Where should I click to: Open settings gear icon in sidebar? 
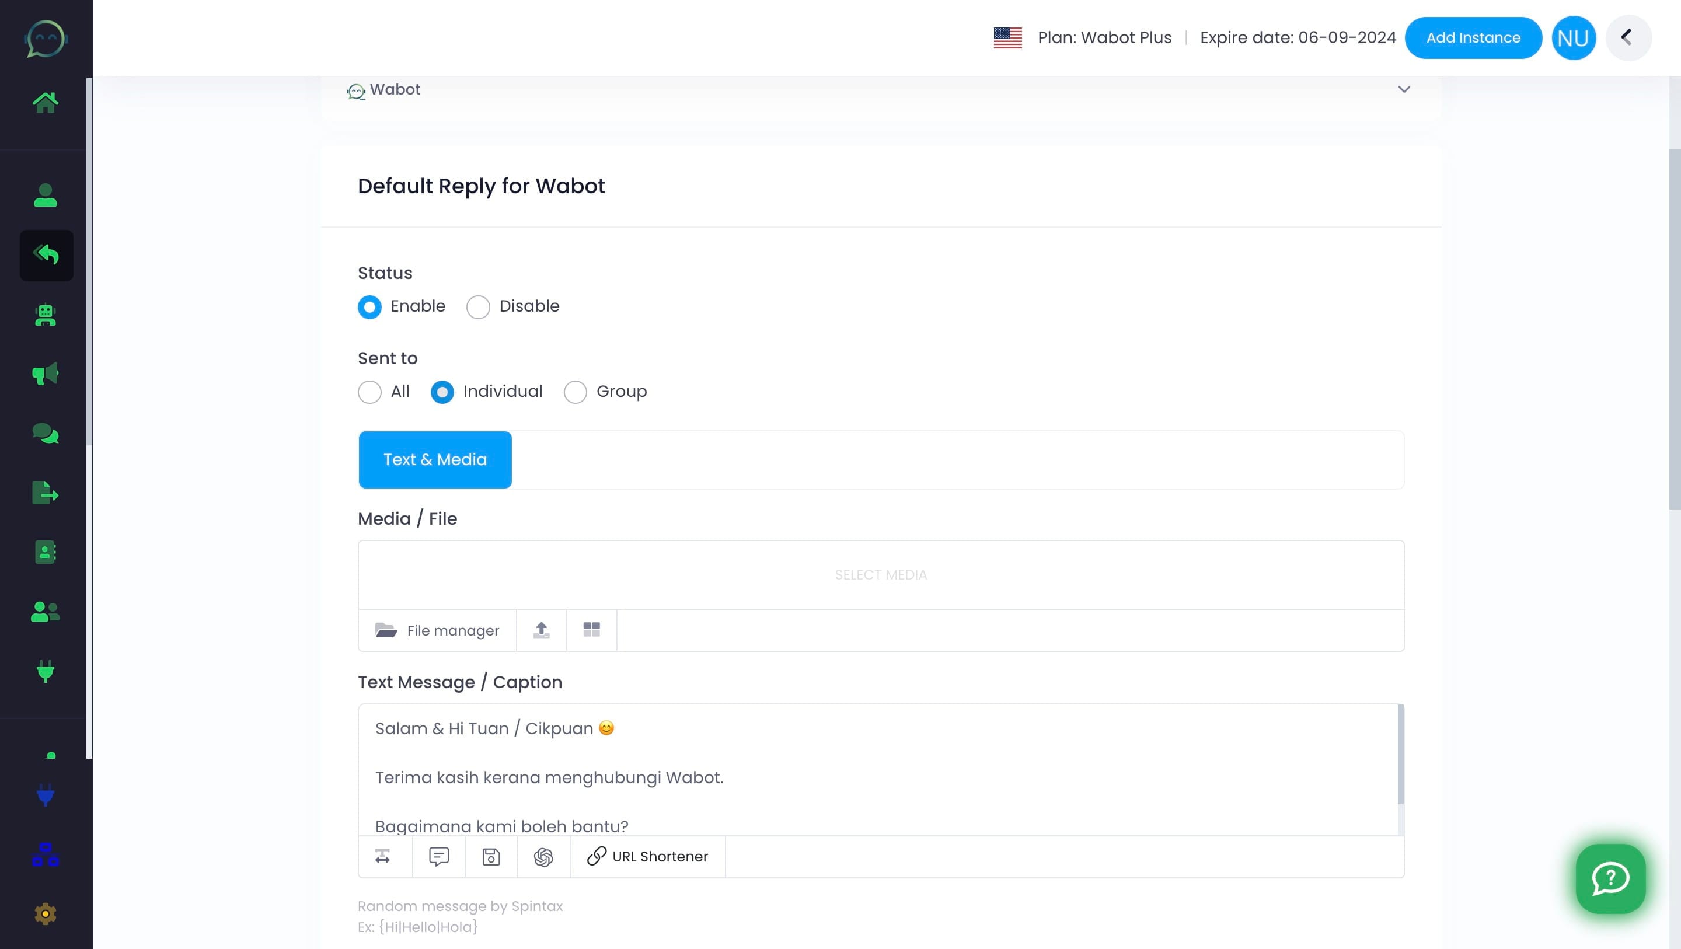[x=45, y=914]
